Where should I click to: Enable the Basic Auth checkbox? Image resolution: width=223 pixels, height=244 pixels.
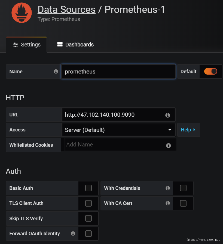[88, 188]
